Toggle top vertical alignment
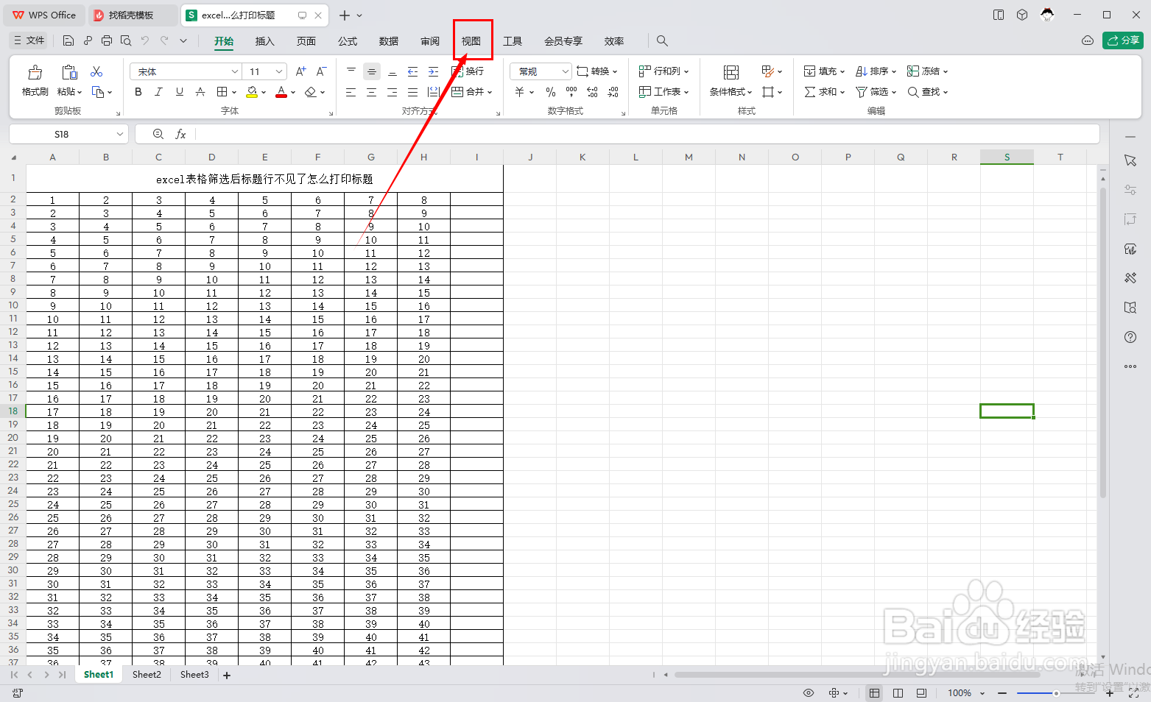1151x702 pixels. point(351,71)
